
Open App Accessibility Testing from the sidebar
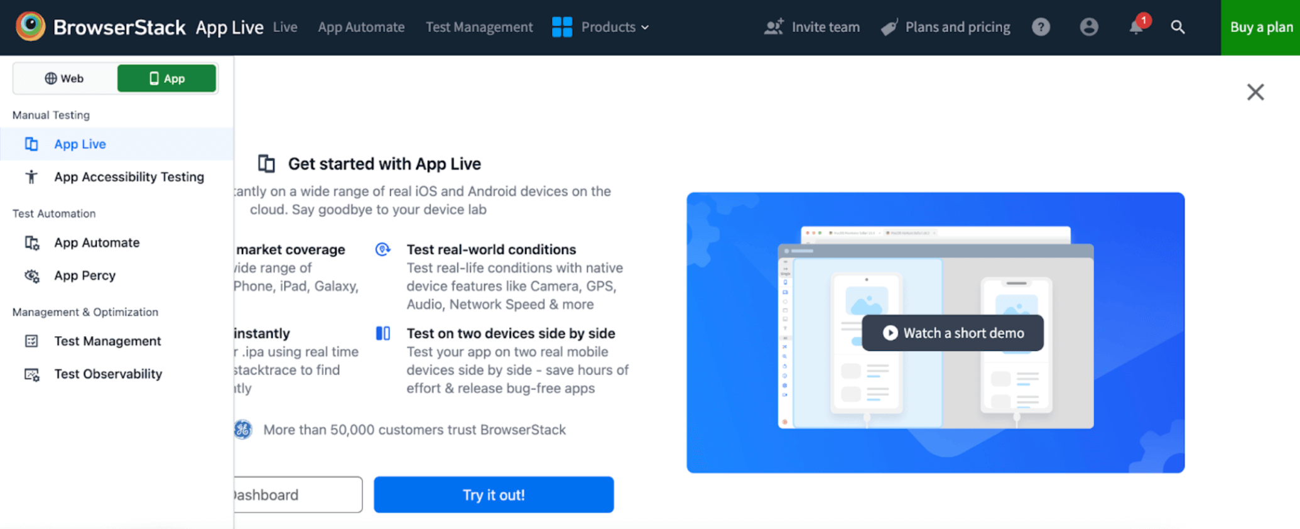117,177
